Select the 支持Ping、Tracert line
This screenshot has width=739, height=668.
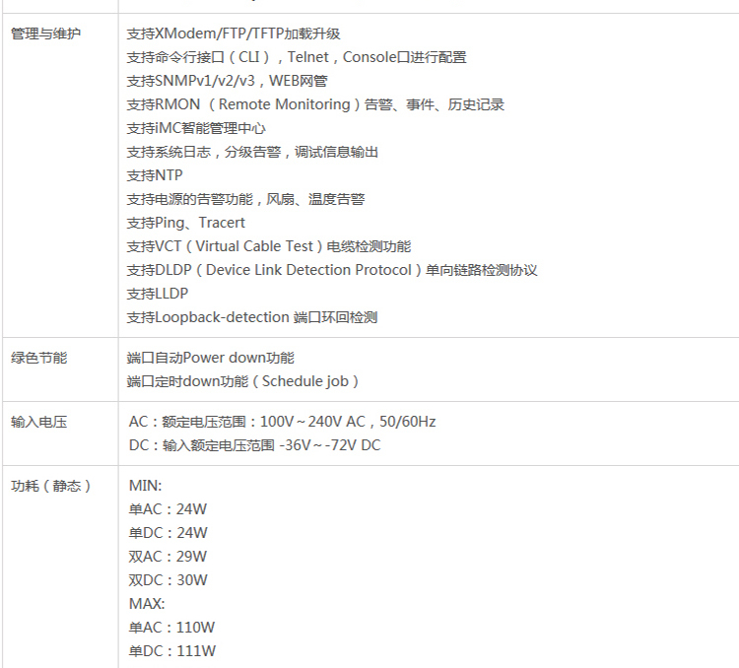point(185,223)
